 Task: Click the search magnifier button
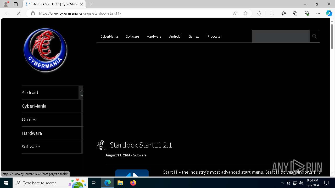point(315,36)
